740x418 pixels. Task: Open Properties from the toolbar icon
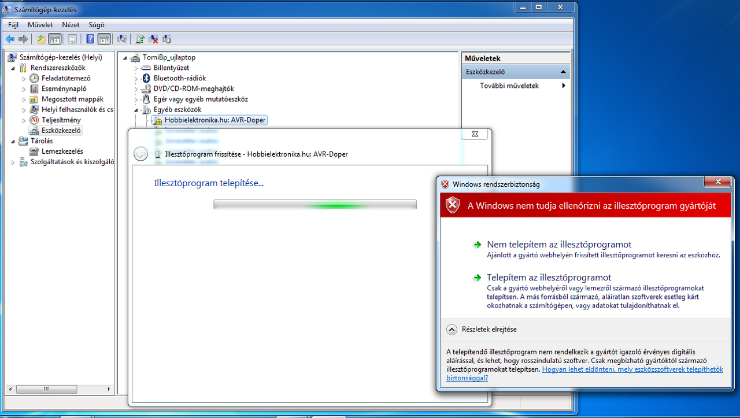(x=72, y=39)
